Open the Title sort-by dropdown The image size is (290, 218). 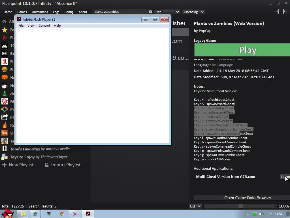[x=167, y=12]
